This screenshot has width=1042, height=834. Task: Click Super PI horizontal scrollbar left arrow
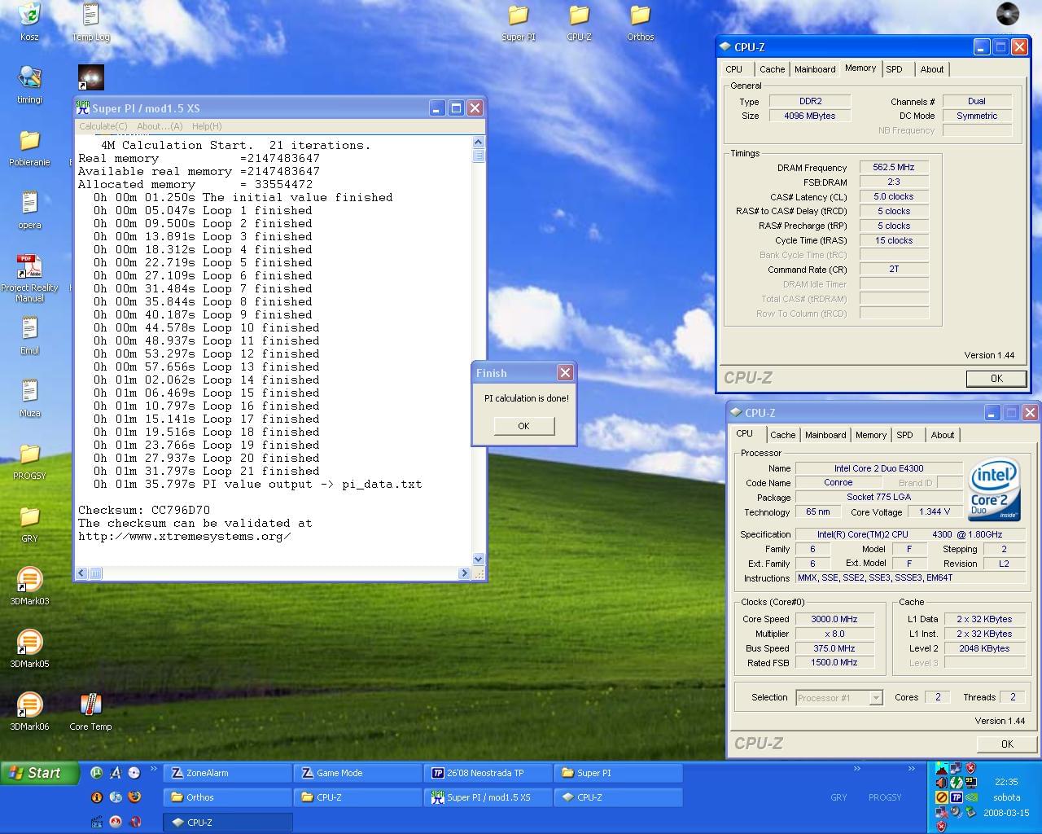81,573
